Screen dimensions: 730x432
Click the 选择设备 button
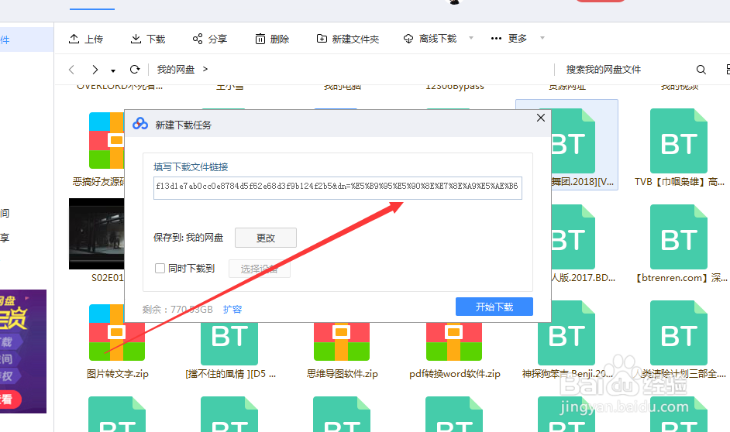[260, 269]
